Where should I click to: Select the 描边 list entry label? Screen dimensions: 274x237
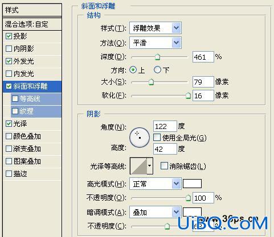(x=20, y=174)
